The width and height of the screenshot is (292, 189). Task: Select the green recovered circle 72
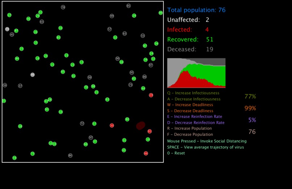(x=41, y=12)
